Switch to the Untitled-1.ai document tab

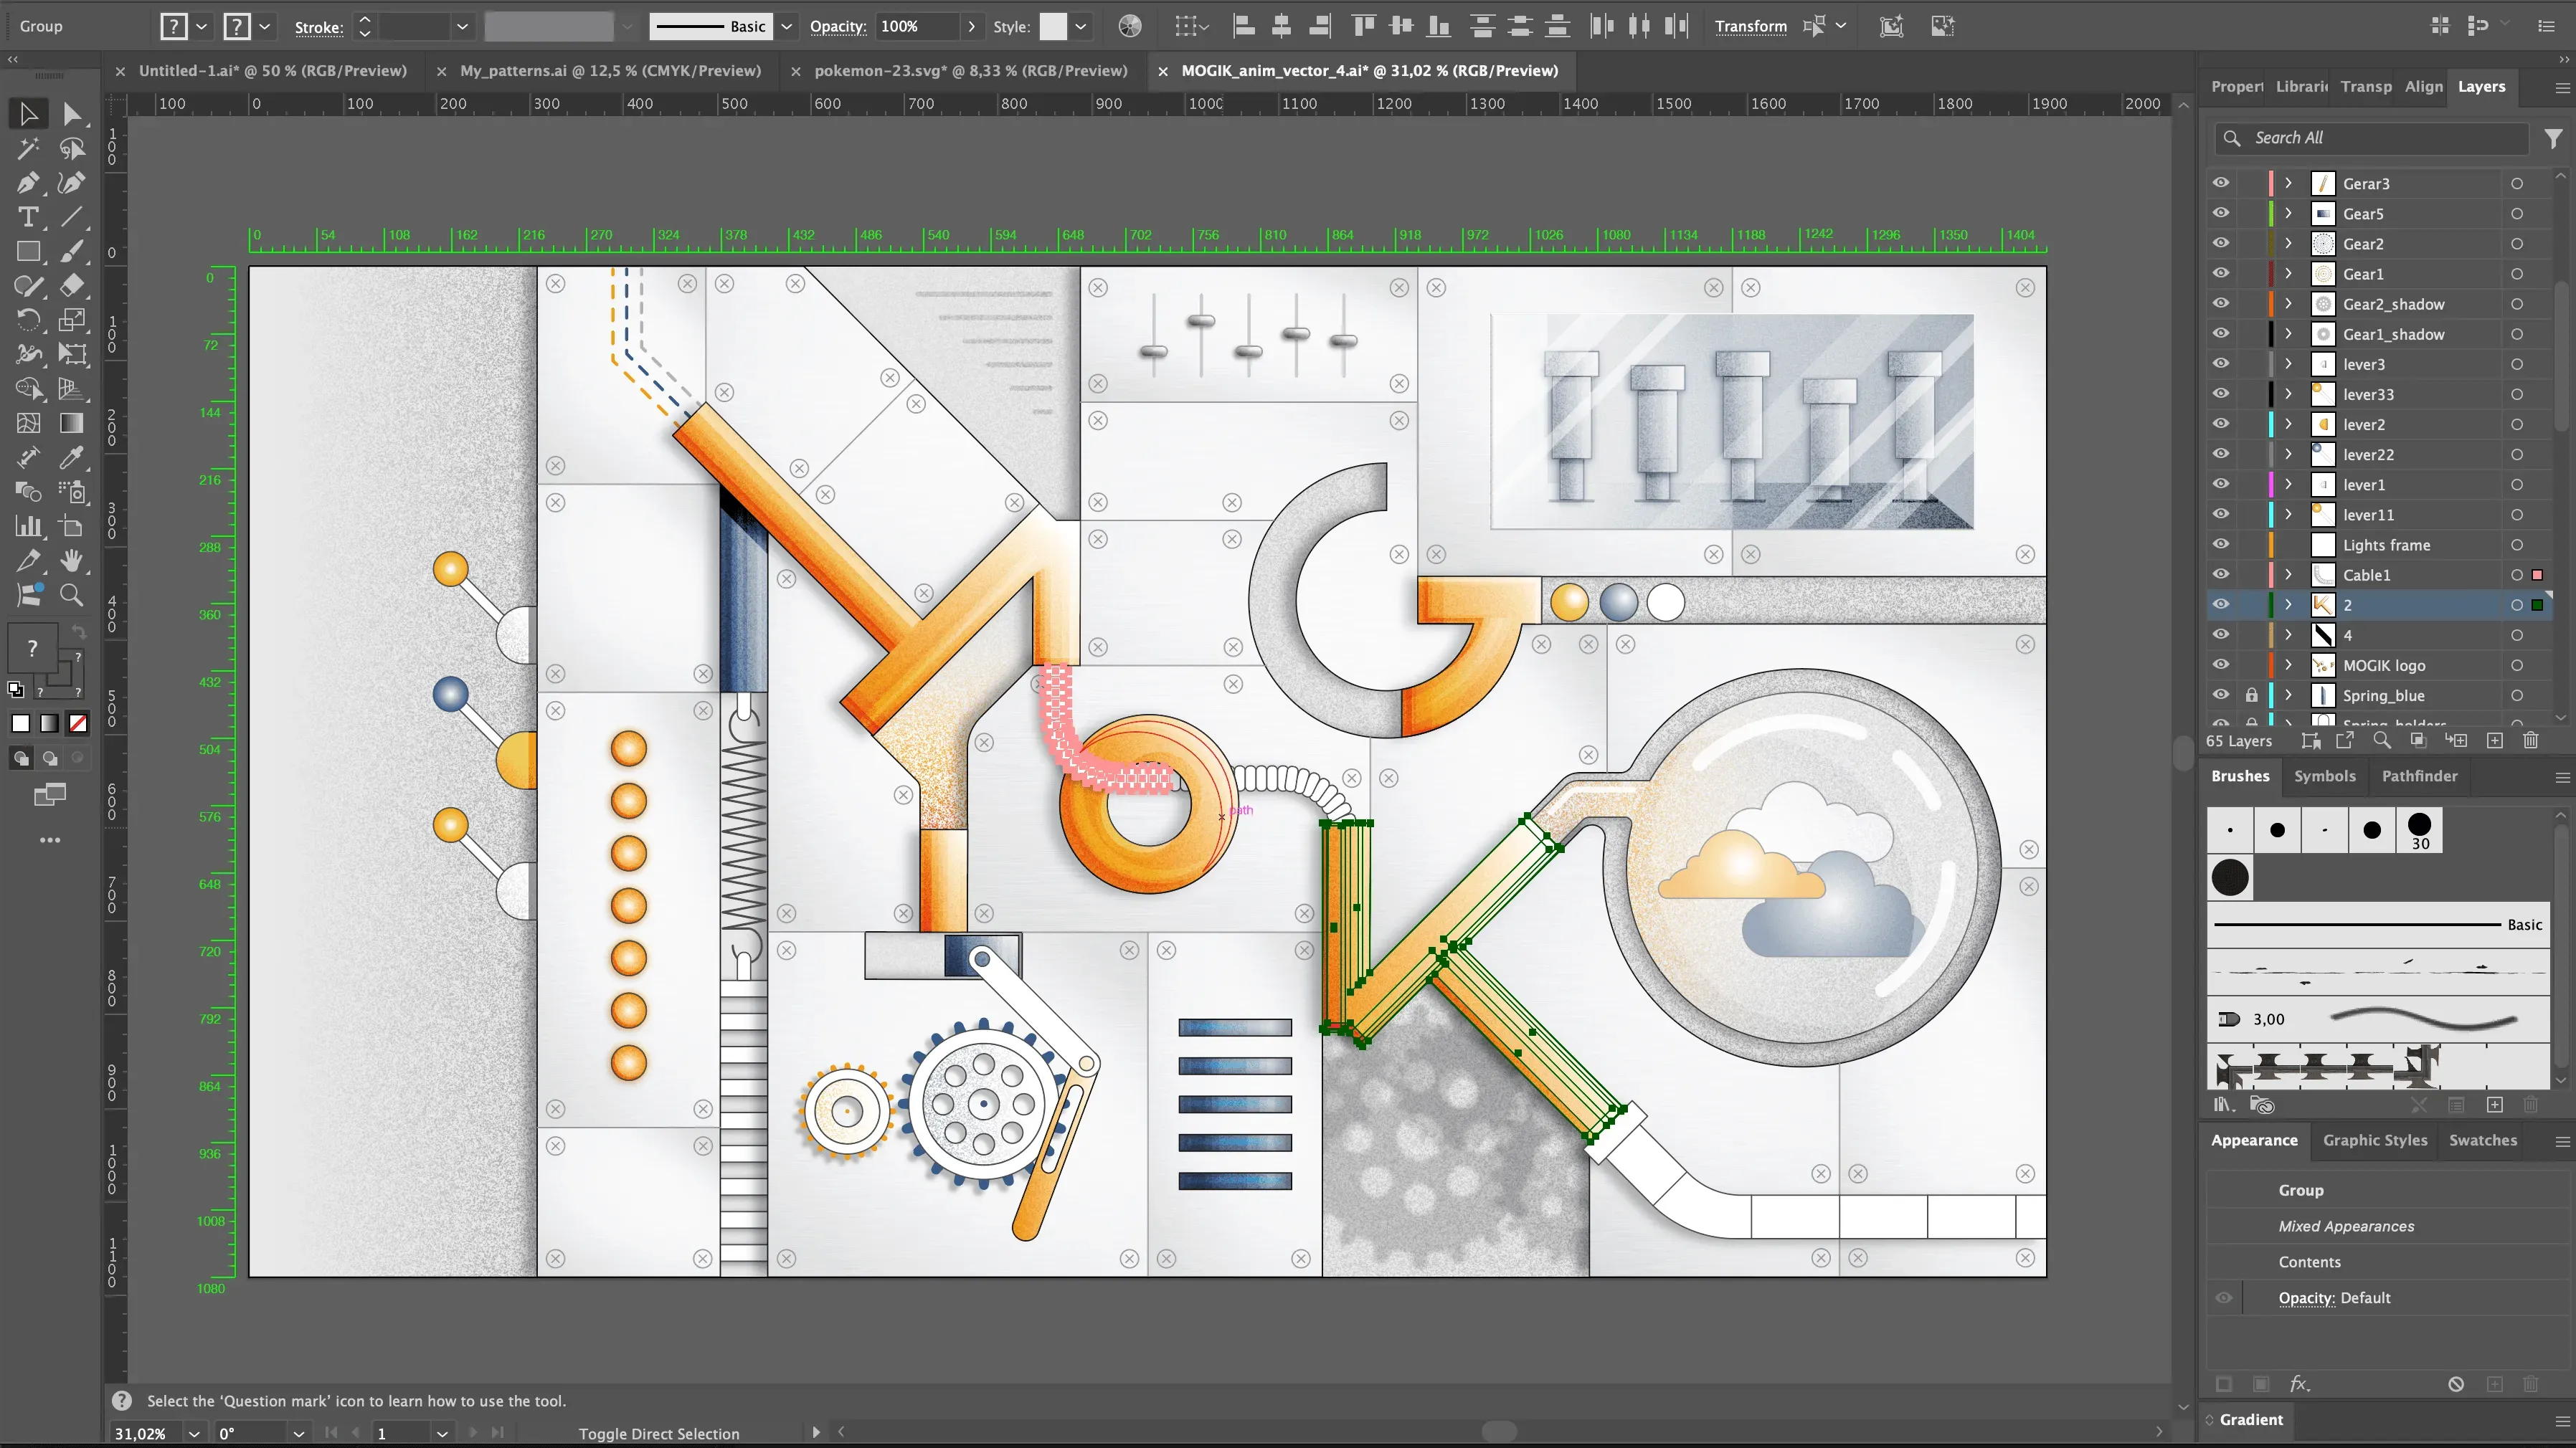272,71
